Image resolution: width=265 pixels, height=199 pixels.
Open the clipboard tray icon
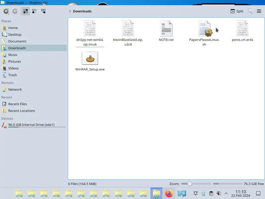(x=211, y=193)
